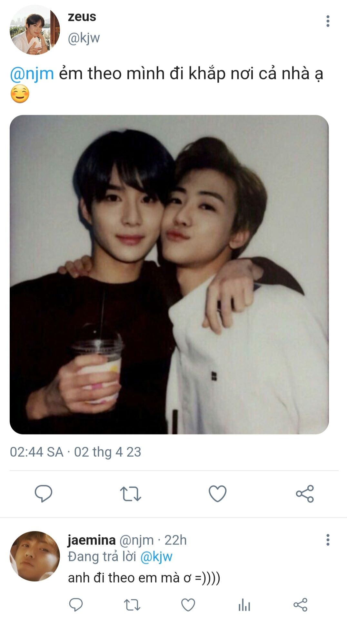Open the attached photo in tweet

point(169,274)
